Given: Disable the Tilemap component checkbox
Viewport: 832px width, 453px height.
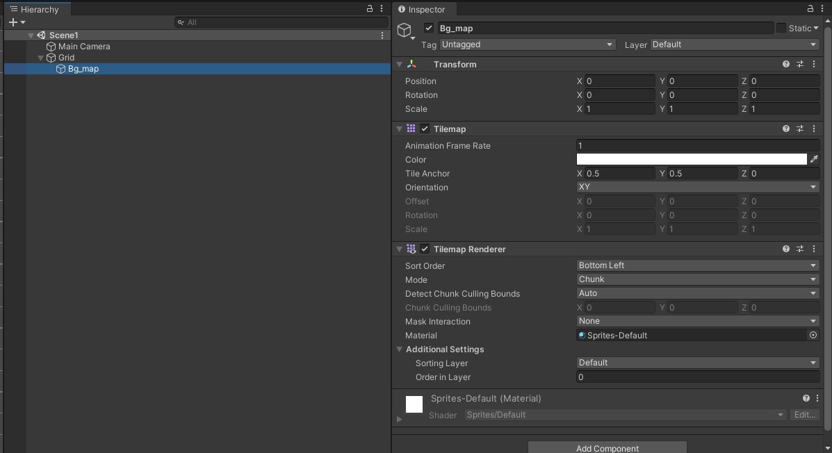Looking at the screenshot, I should (425, 129).
